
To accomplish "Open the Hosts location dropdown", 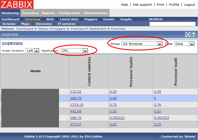I will point(32,50).
